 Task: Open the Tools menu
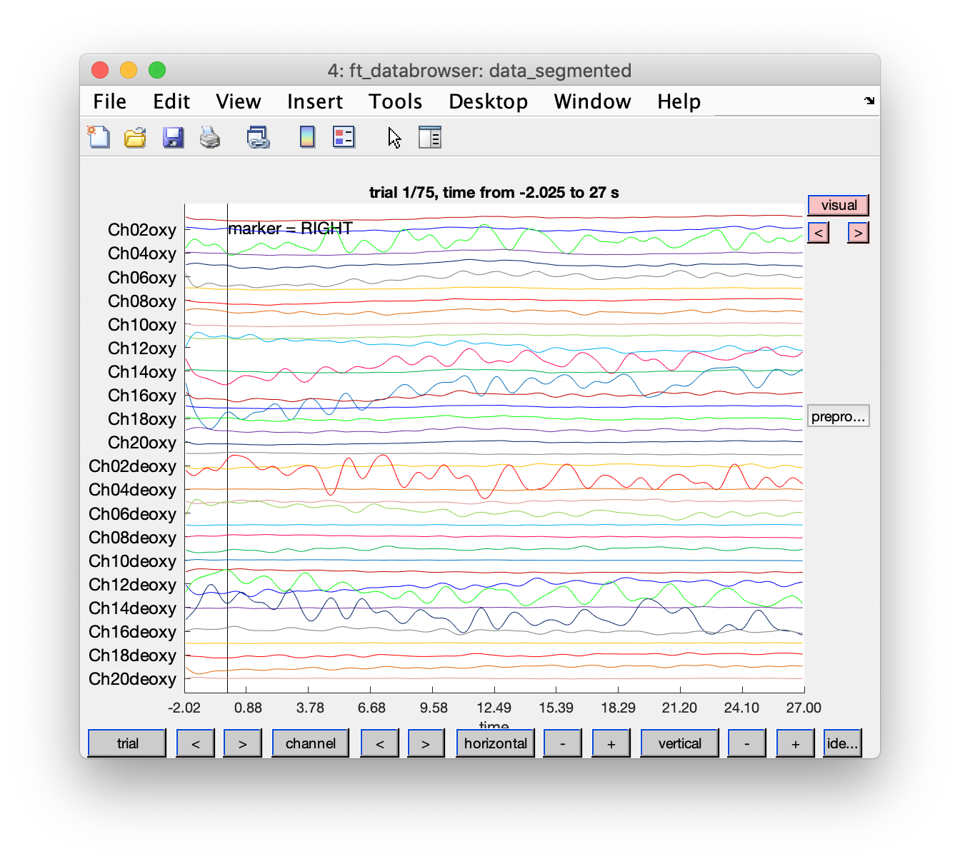click(x=396, y=101)
